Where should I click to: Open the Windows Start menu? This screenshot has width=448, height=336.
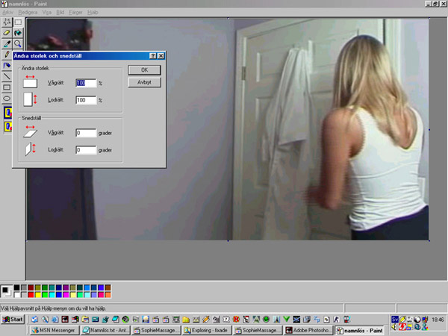pos(13,319)
